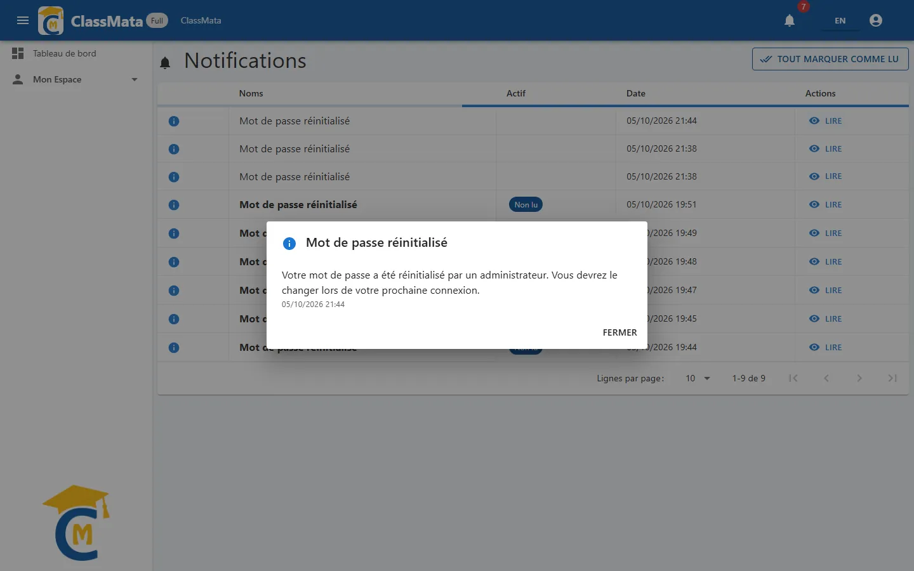Viewport: 914px width, 571px height.
Task: Go to the first page of results
Action: click(x=793, y=378)
